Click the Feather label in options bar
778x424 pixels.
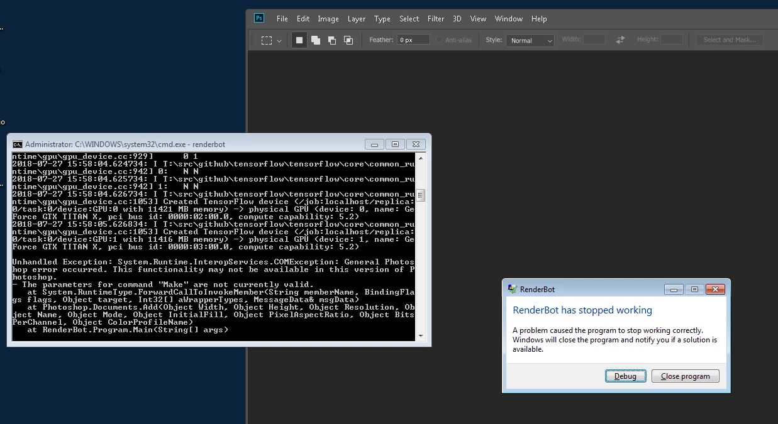tap(381, 40)
